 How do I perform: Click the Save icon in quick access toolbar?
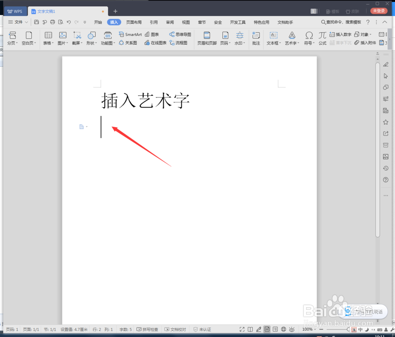(x=36, y=22)
